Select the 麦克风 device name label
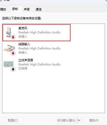This screenshot has height=125, width=107. (23, 28)
